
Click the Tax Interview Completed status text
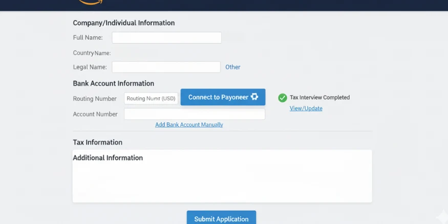[319, 98]
